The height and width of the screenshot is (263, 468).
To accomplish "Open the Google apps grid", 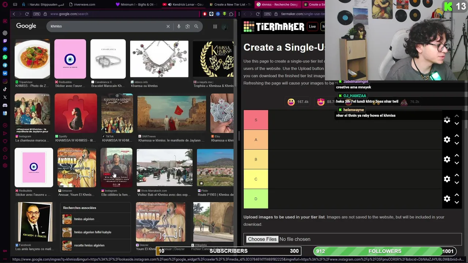I will [x=215, y=26].
